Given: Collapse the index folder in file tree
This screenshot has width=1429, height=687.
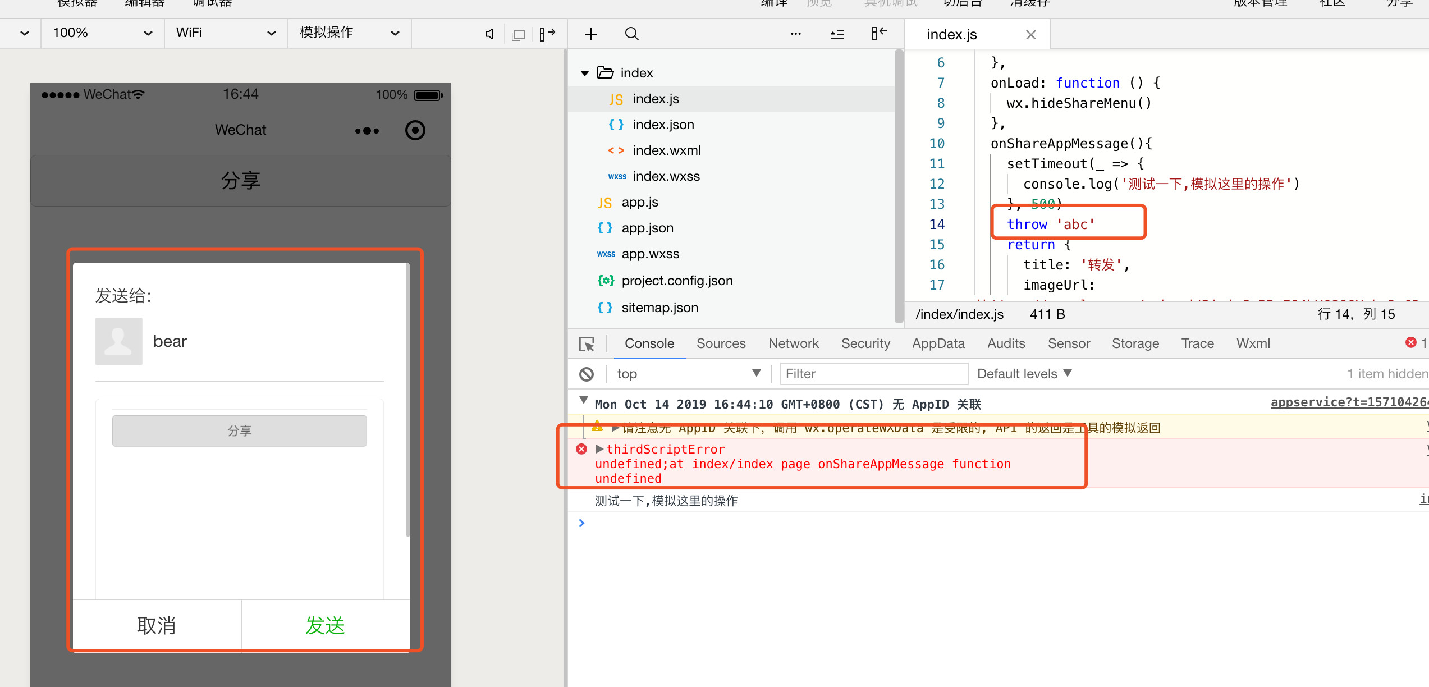Looking at the screenshot, I should [x=585, y=73].
